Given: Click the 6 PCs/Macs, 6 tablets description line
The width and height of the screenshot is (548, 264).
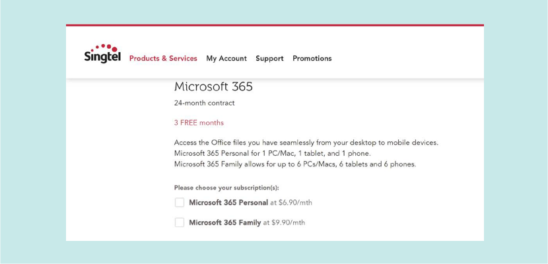Looking at the screenshot, I should (x=295, y=164).
